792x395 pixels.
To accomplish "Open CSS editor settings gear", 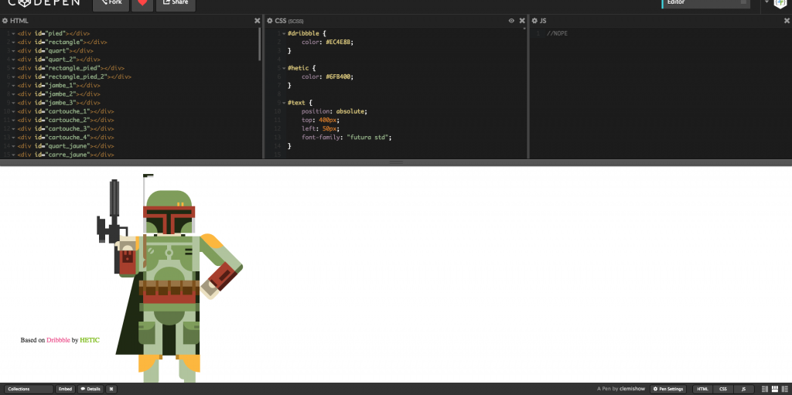I will click(x=270, y=21).
